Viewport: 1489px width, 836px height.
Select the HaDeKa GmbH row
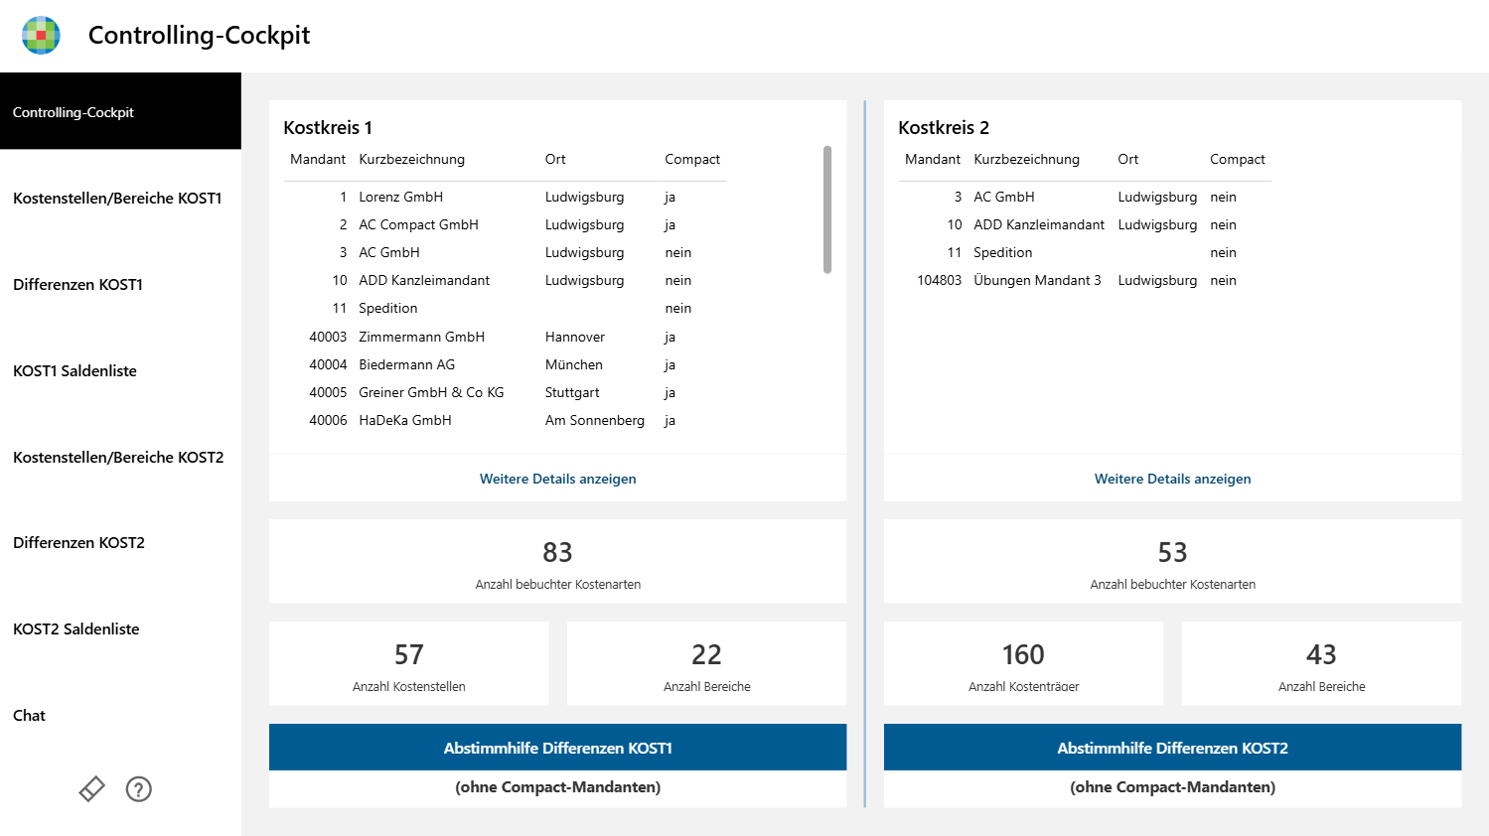[506, 420]
